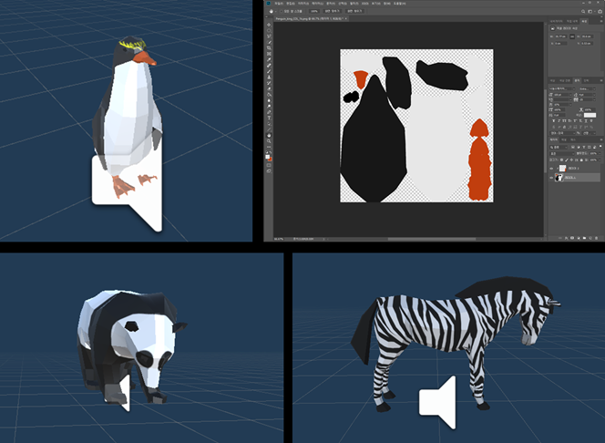Image resolution: width=605 pixels, height=443 pixels.
Task: Click the Fit Screen button in options bar
Action: click(333, 11)
